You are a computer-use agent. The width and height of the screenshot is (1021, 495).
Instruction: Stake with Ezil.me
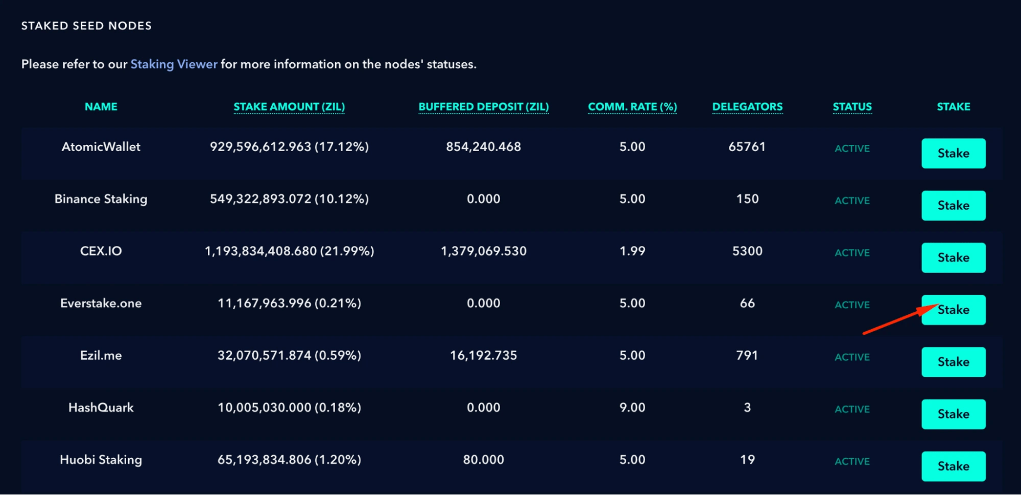coord(953,362)
